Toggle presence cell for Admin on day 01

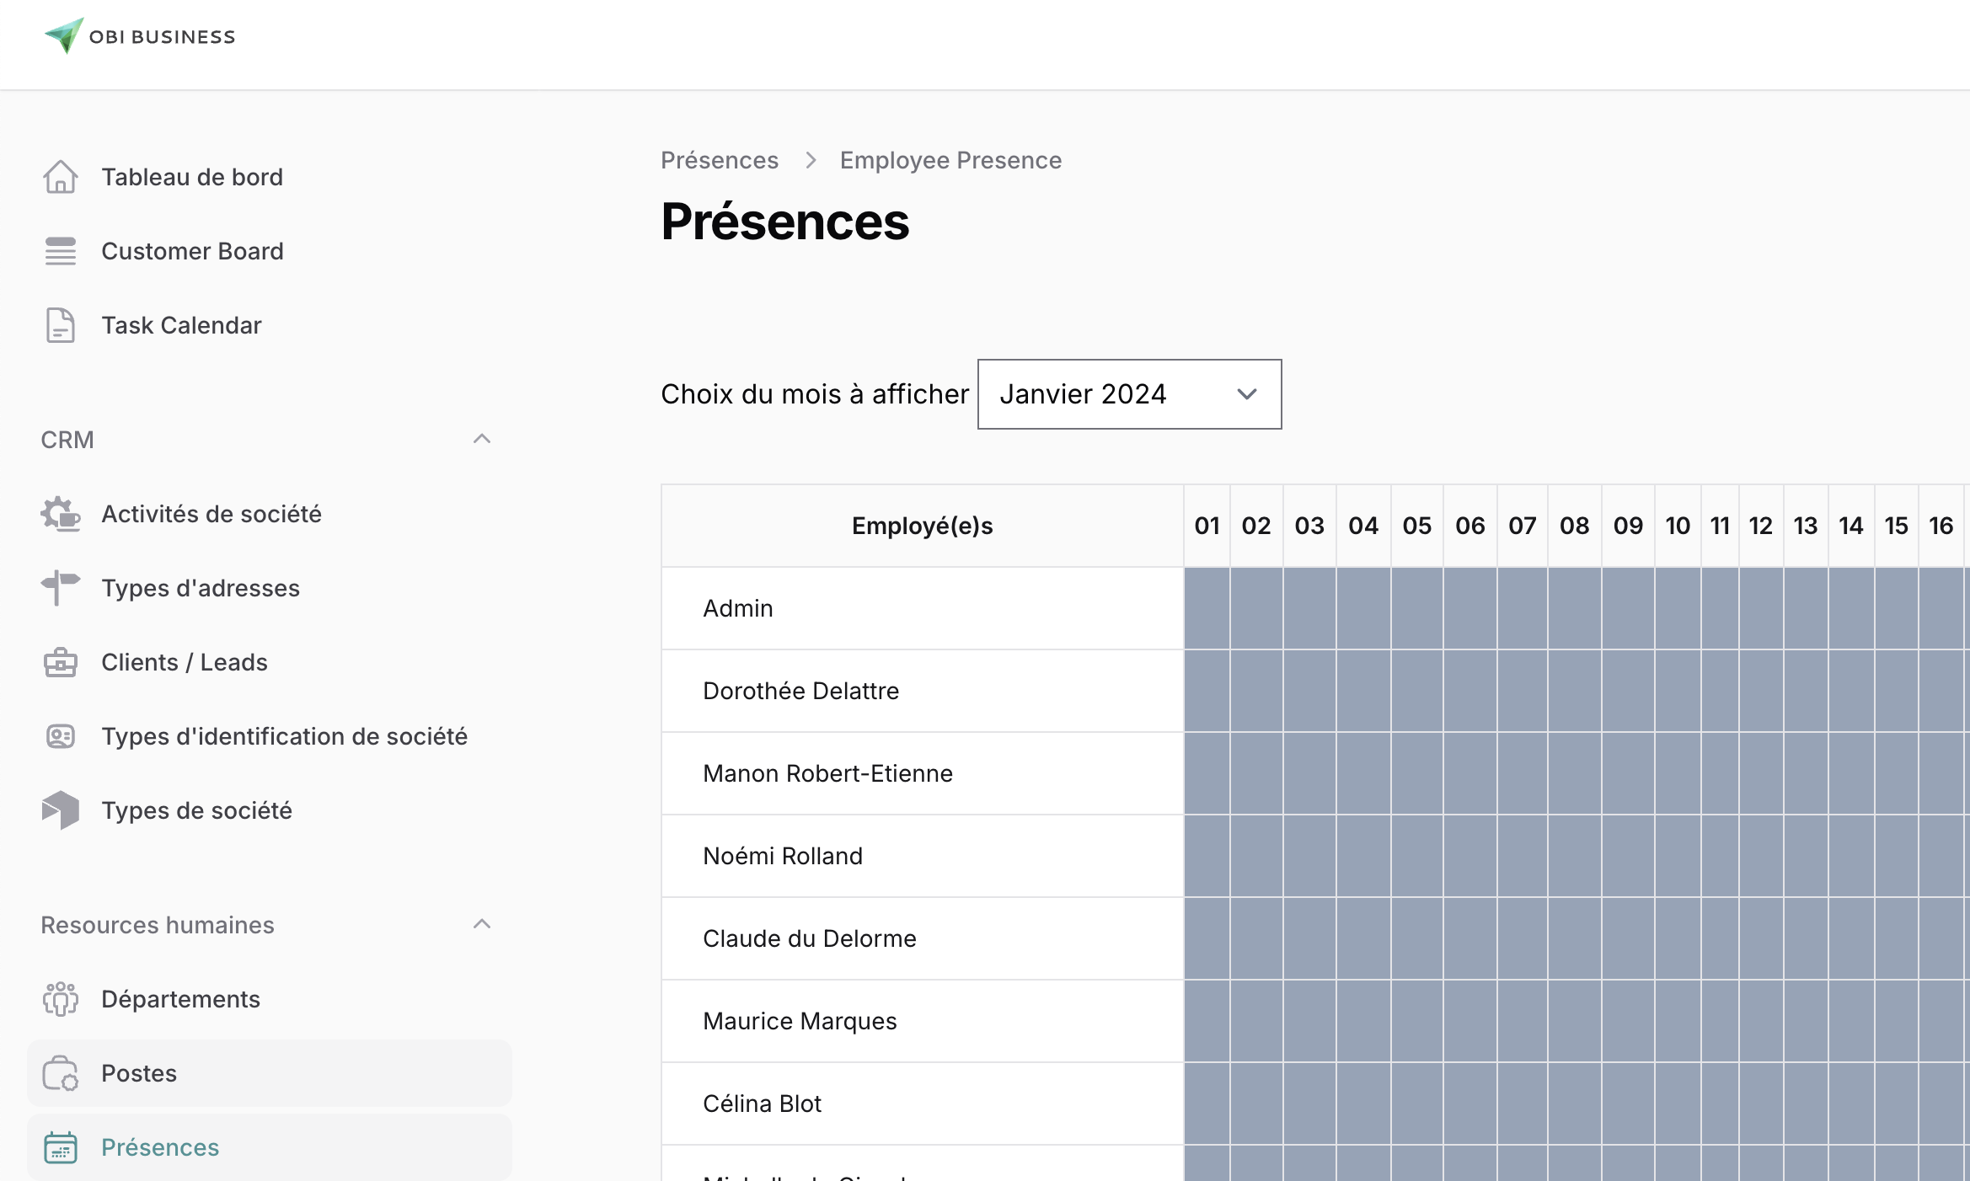pyautogui.click(x=1205, y=607)
